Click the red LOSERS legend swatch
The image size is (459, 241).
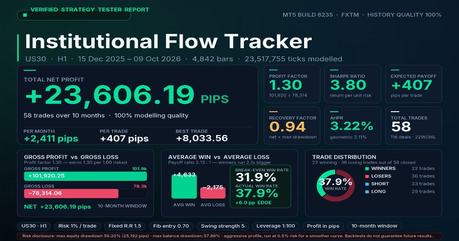367,176
